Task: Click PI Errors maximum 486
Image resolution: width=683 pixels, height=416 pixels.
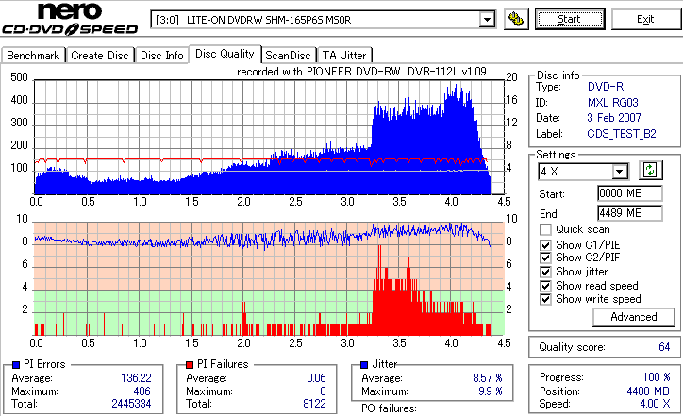Action: tap(142, 391)
